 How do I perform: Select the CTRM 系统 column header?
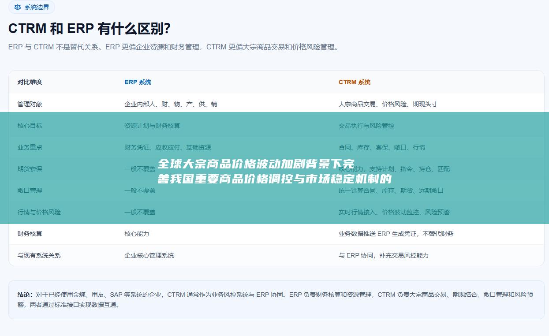355,82
